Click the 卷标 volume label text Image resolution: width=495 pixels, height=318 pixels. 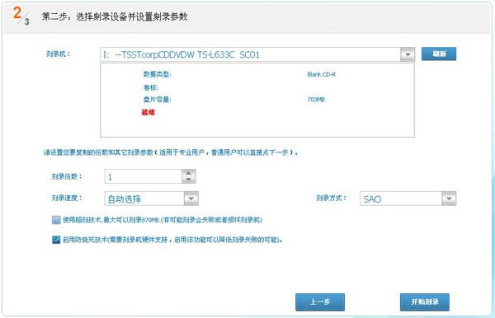click(x=151, y=87)
